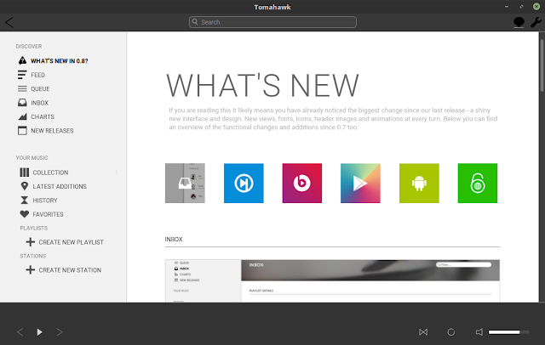This screenshot has height=345, width=545.
Task: Click the WHAT'S NEW headline text
Action: click(x=262, y=85)
